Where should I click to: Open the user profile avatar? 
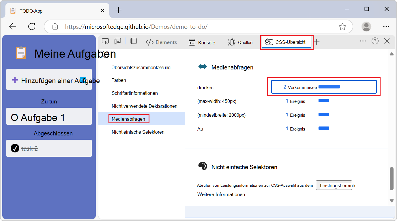tap(366, 27)
